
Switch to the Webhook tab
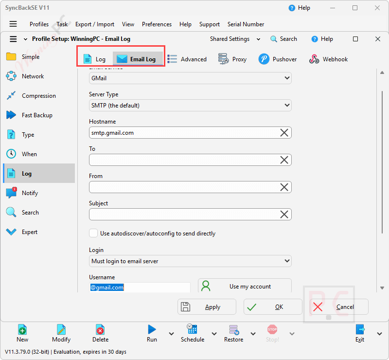coord(329,59)
